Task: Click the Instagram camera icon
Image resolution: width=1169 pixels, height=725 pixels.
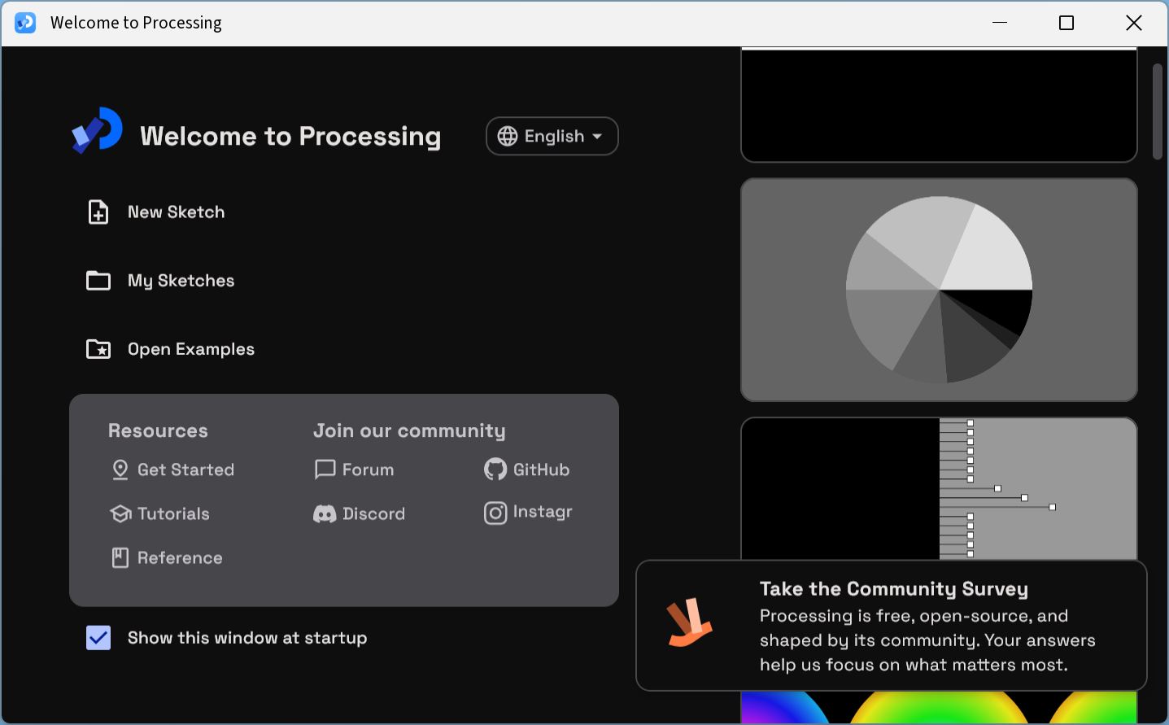Action: click(495, 513)
